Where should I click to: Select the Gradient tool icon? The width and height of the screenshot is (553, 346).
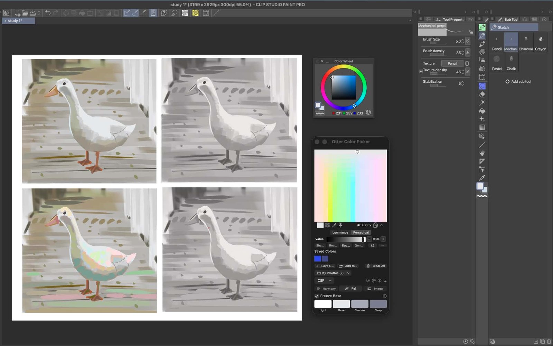tap(482, 127)
